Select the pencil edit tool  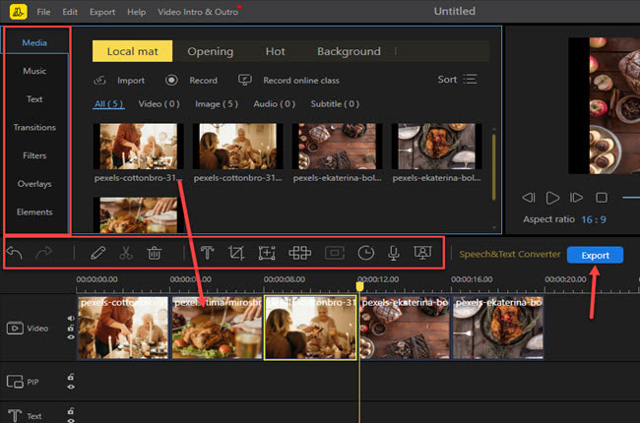97,253
